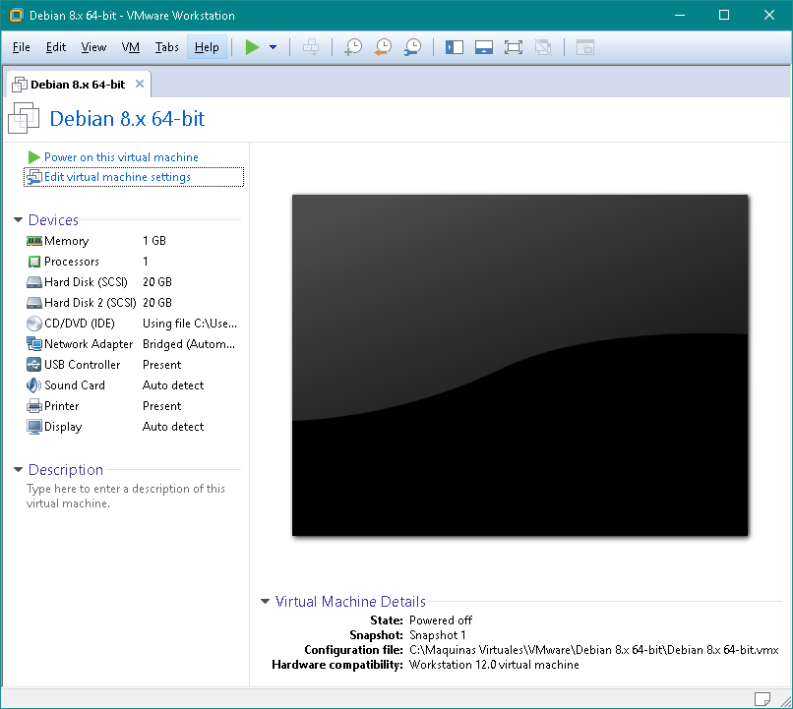The image size is (793, 709).
Task: Click the revert to snapshot icon
Action: (x=383, y=47)
